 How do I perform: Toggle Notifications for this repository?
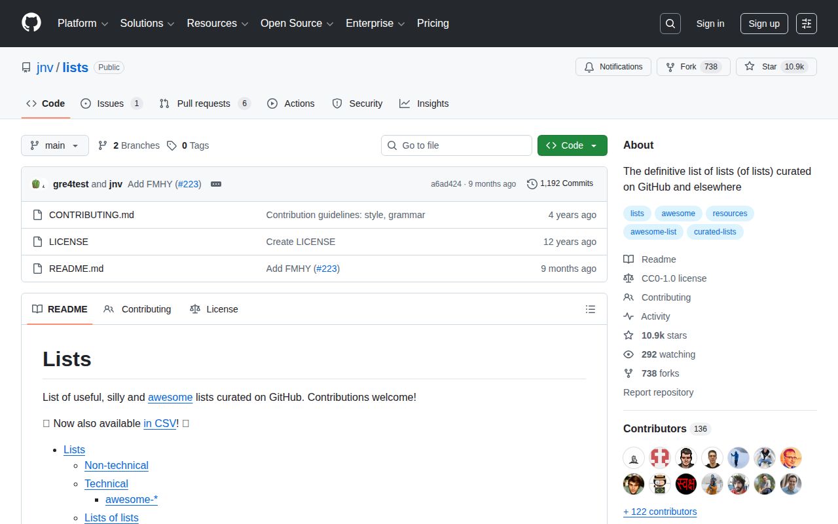point(613,67)
